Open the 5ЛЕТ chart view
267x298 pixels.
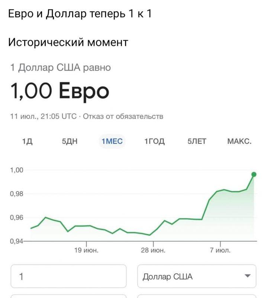tap(197, 142)
